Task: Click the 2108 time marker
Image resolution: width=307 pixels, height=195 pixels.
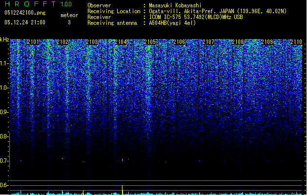Action: [x=238, y=41]
